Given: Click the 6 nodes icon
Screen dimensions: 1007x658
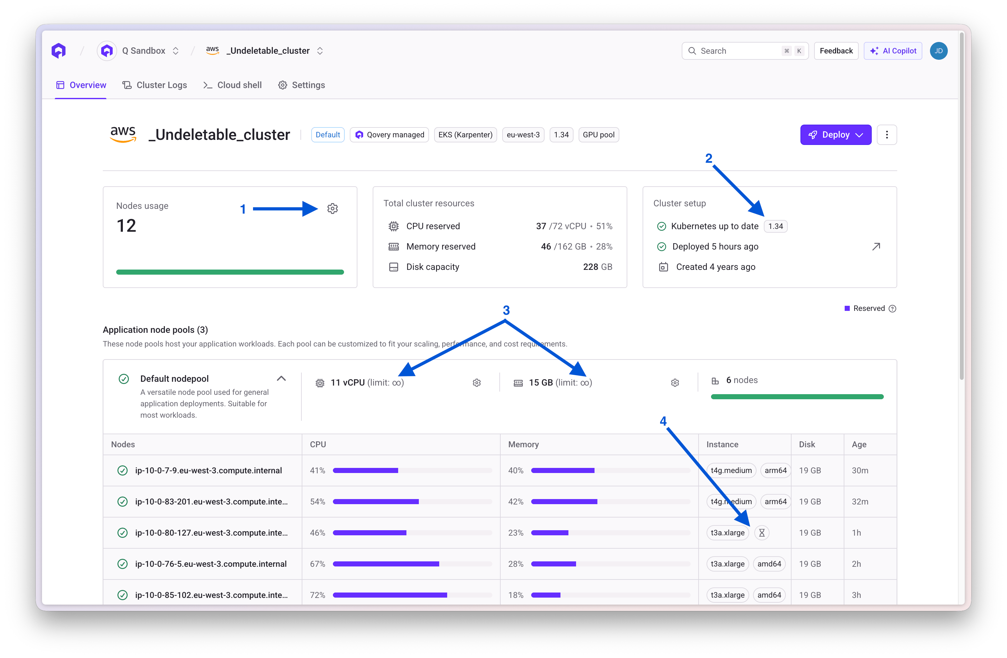Looking at the screenshot, I should tap(715, 380).
